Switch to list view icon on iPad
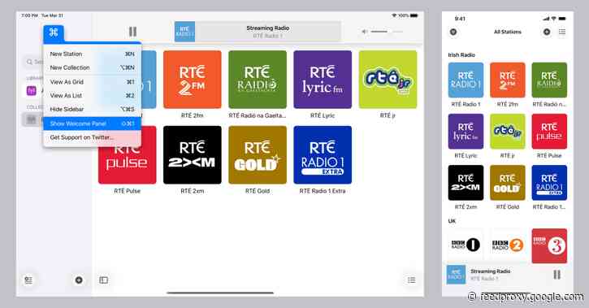This screenshot has width=589, height=308. tap(411, 280)
